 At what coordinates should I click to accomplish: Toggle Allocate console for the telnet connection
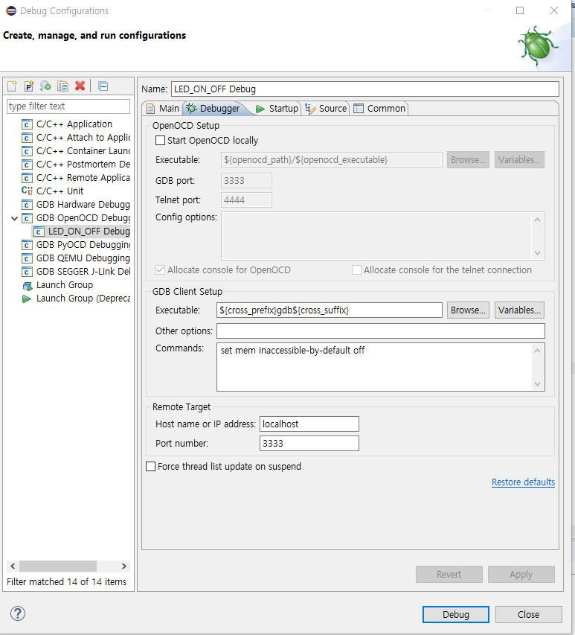point(356,270)
